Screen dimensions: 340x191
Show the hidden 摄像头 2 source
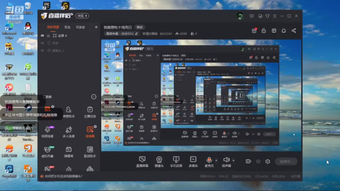(42, 51)
